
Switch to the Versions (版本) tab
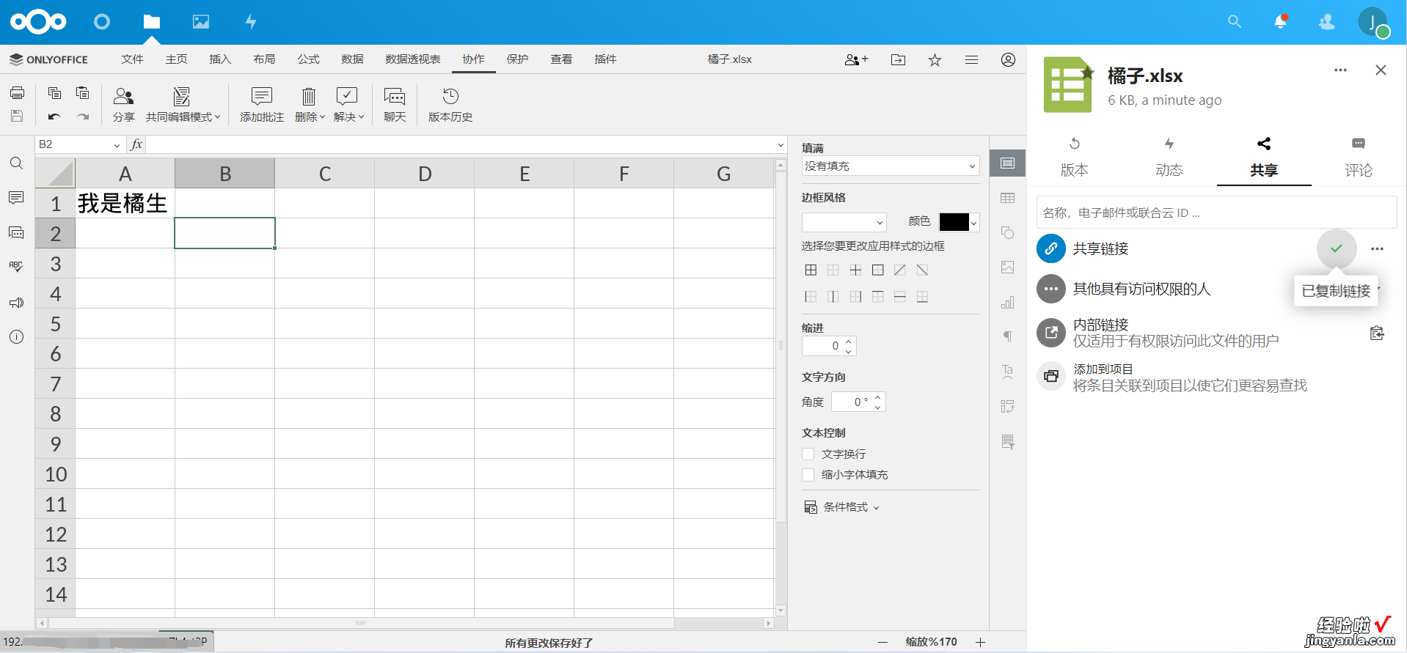[1074, 158]
